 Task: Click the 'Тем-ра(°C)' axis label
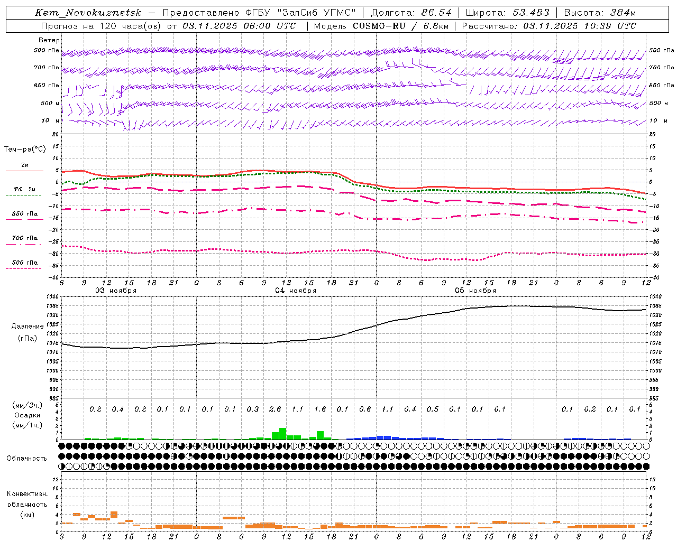[x=25, y=150]
